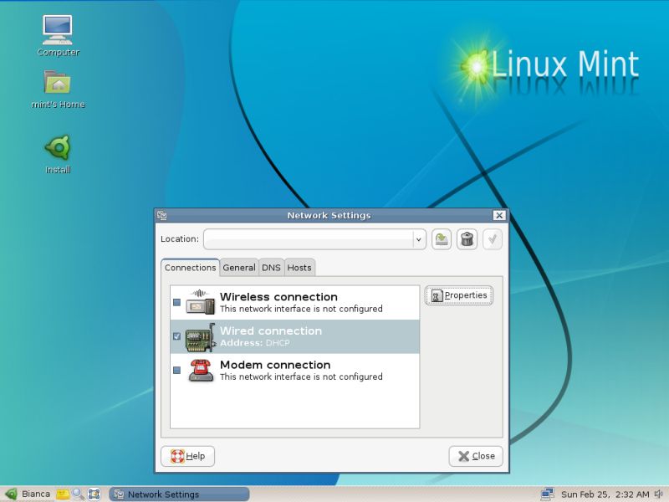Launch the Install desktop icon
The height and width of the screenshot is (502, 669).
click(x=58, y=148)
